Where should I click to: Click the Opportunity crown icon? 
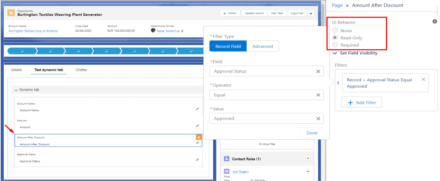11,13
